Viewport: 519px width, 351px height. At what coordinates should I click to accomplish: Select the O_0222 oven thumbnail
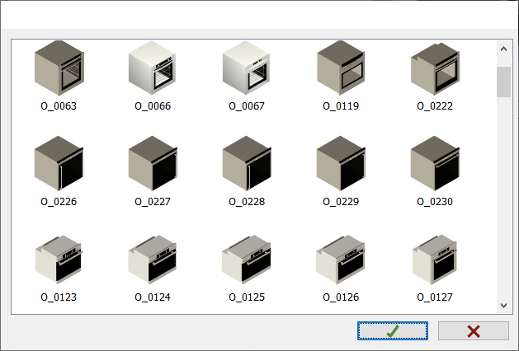pyautogui.click(x=435, y=68)
